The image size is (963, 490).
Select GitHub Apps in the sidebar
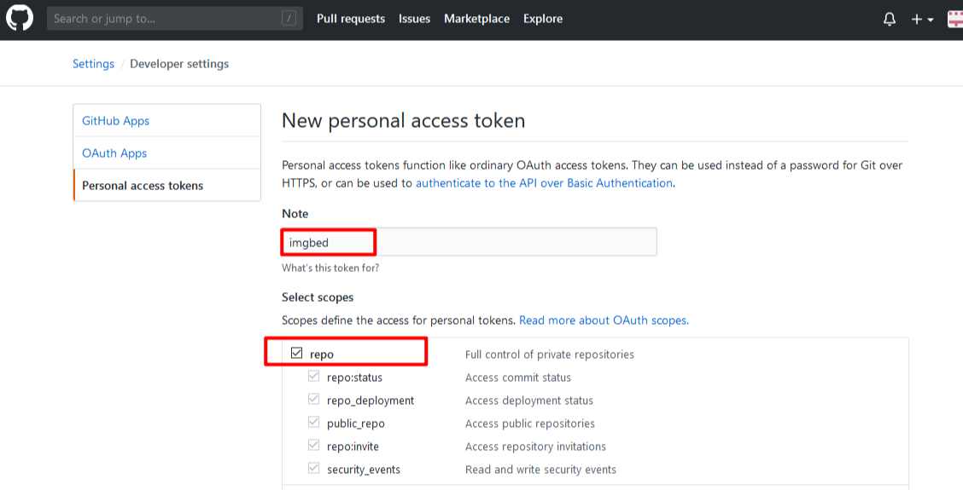click(115, 121)
